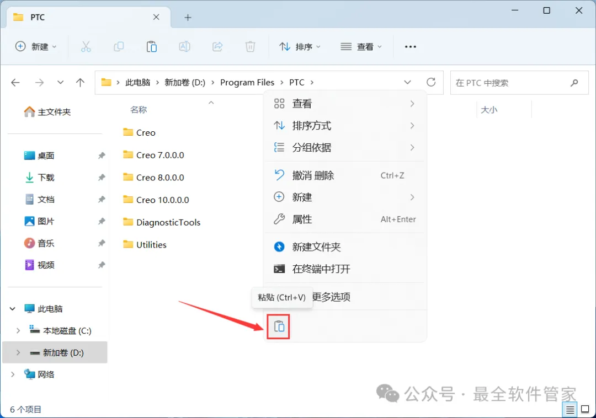
Task: Open the toolbar three-dot more options
Action: click(411, 47)
